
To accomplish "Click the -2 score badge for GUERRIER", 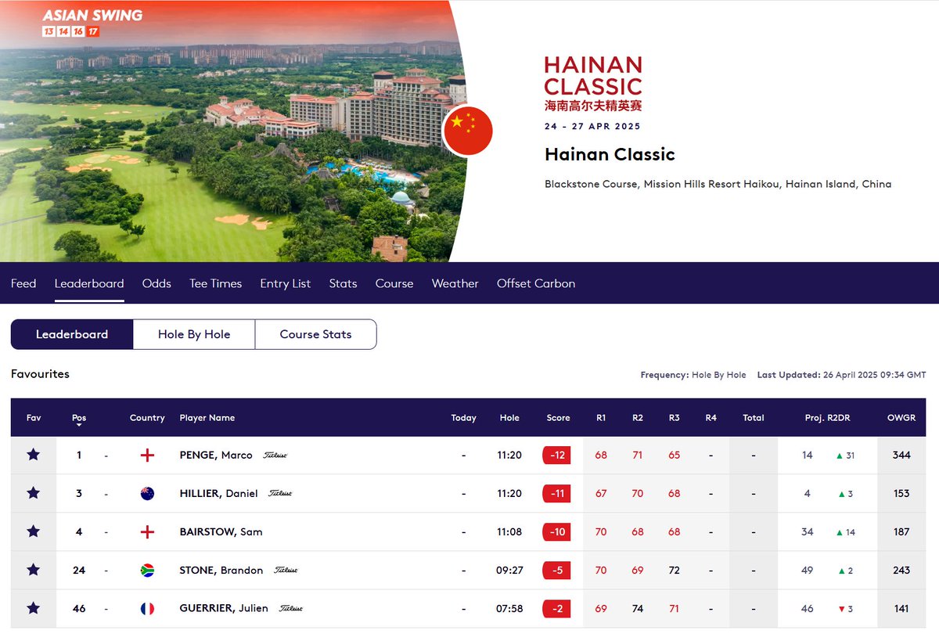I will pos(557,608).
